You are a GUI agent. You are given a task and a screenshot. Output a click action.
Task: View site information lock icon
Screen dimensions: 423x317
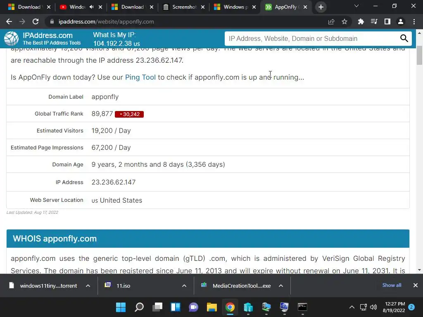52,21
